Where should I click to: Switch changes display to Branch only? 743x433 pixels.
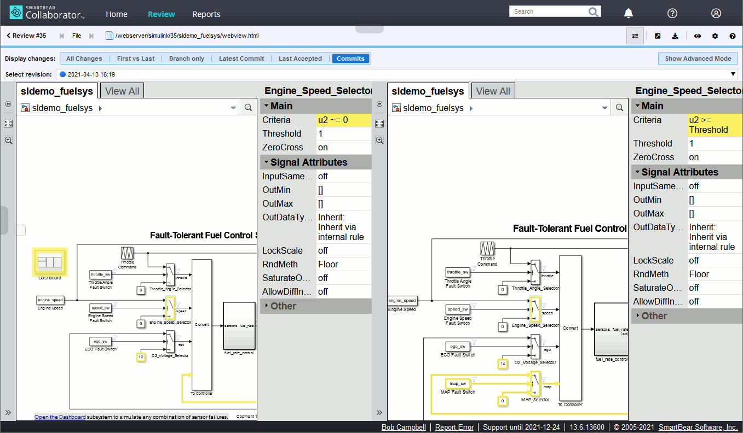click(x=187, y=58)
